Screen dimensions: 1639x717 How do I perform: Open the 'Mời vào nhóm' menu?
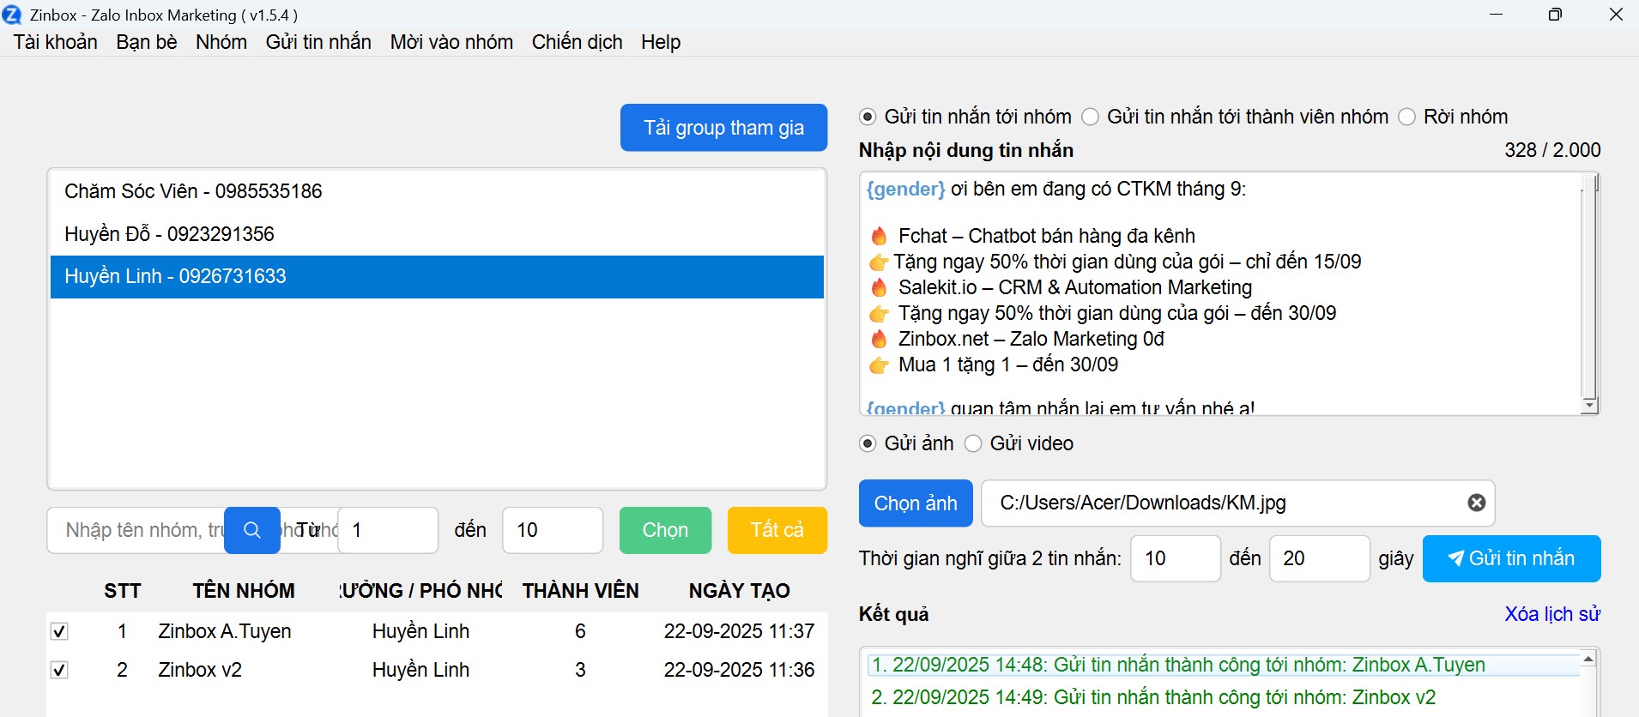pyautogui.click(x=451, y=42)
